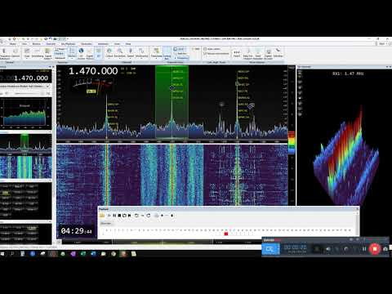Expand the mode dropdown under left frequency display
392x294 pixels.
coord(48,87)
